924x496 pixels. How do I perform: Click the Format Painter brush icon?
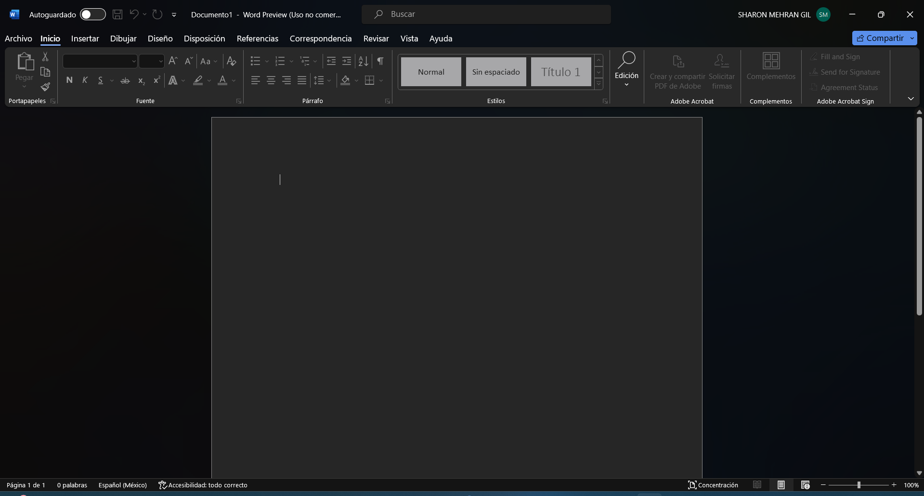point(45,87)
